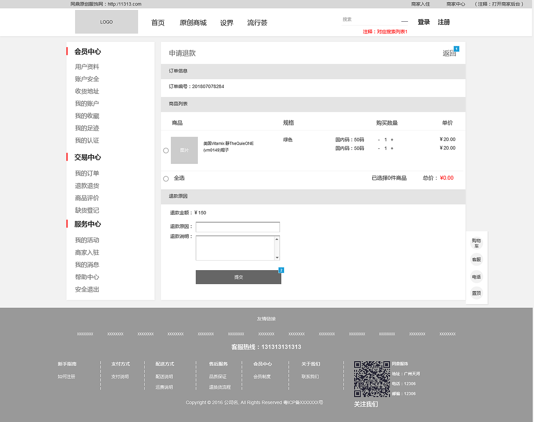534x422 pixels.
Task: Click the LOGO image in header
Action: coord(106,22)
